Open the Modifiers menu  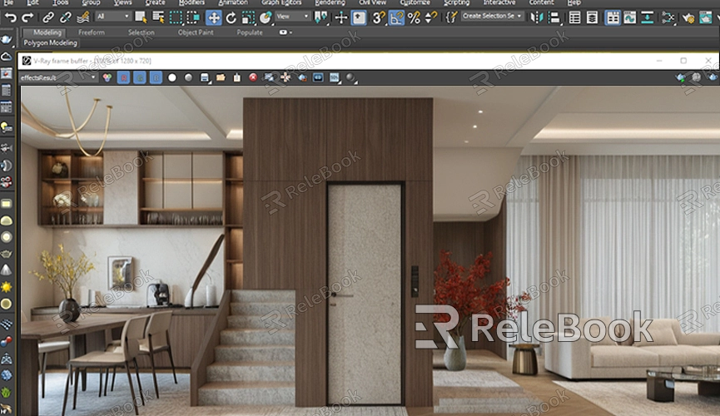(192, 2)
